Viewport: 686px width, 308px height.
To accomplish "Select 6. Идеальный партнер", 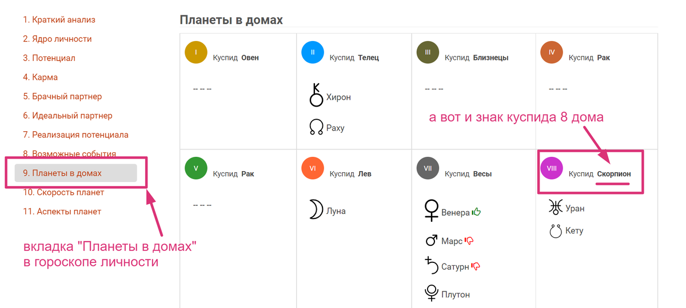I will pyautogui.click(x=67, y=116).
